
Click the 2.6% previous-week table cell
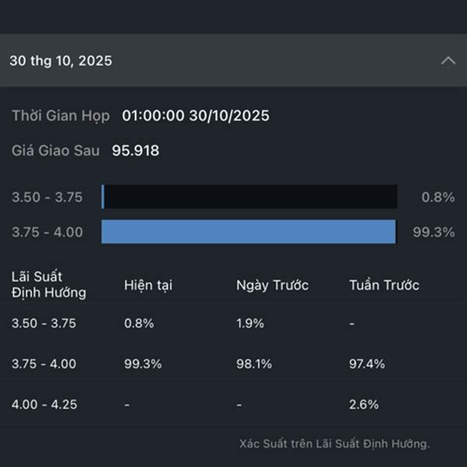pyautogui.click(x=363, y=404)
